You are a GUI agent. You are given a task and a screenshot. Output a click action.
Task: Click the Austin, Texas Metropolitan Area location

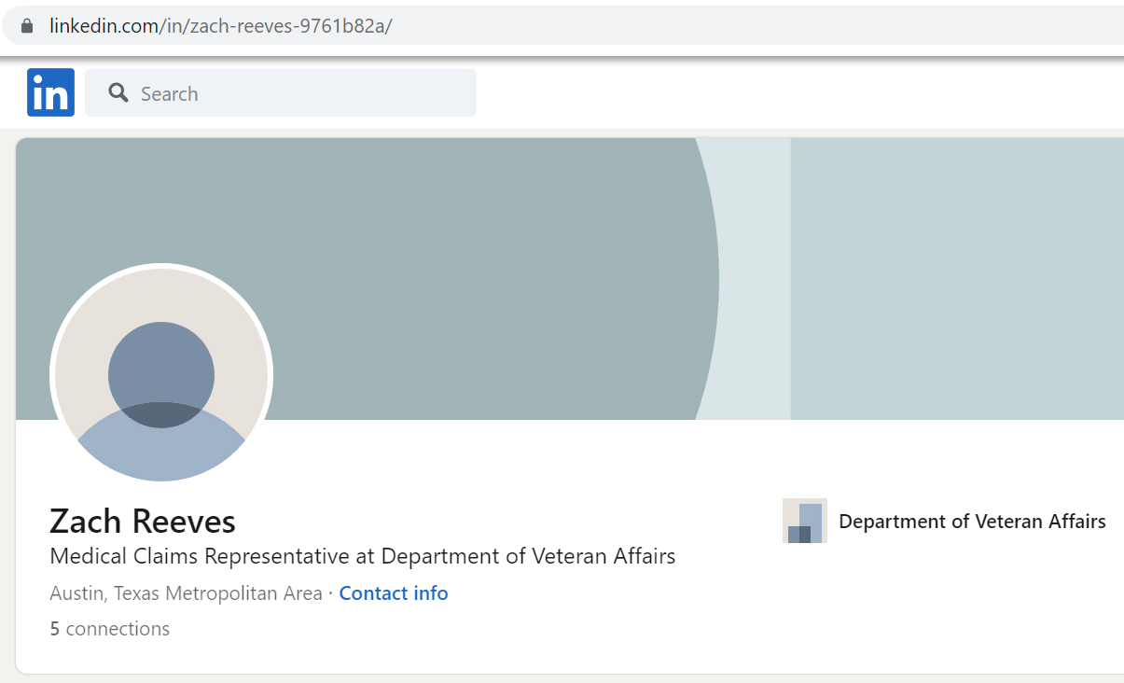click(186, 593)
